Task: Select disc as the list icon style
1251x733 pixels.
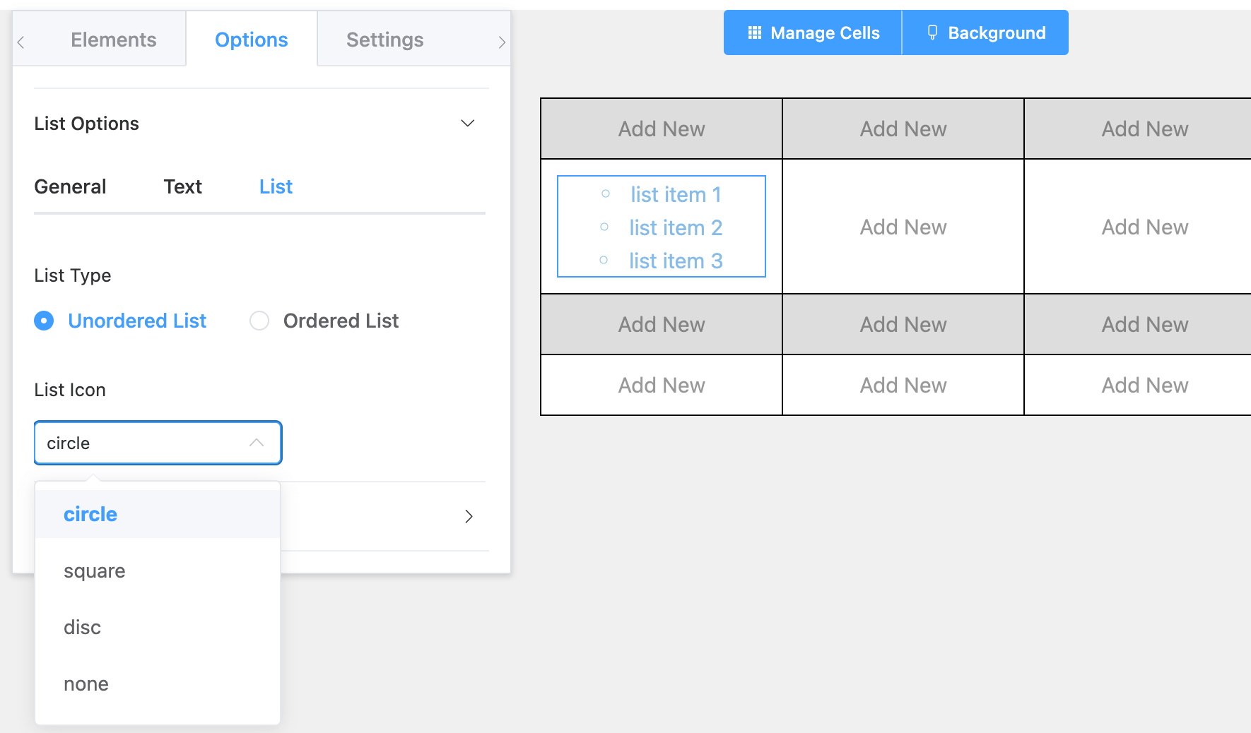Action: click(x=82, y=627)
